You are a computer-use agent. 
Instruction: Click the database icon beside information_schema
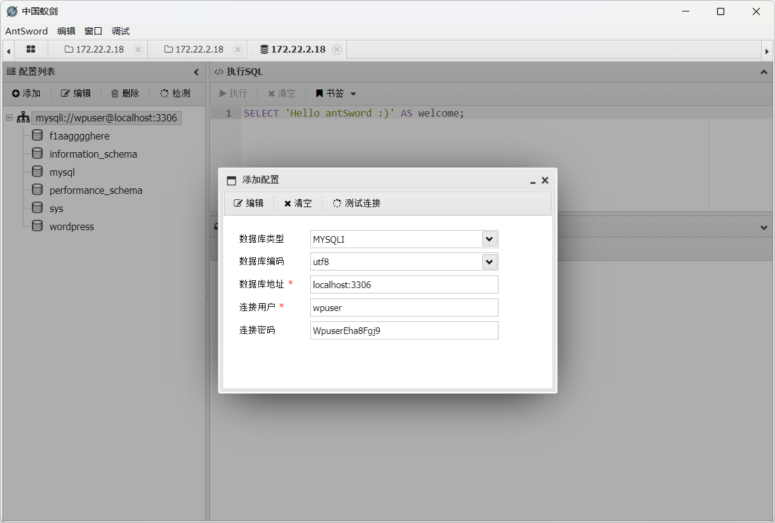[37, 154]
